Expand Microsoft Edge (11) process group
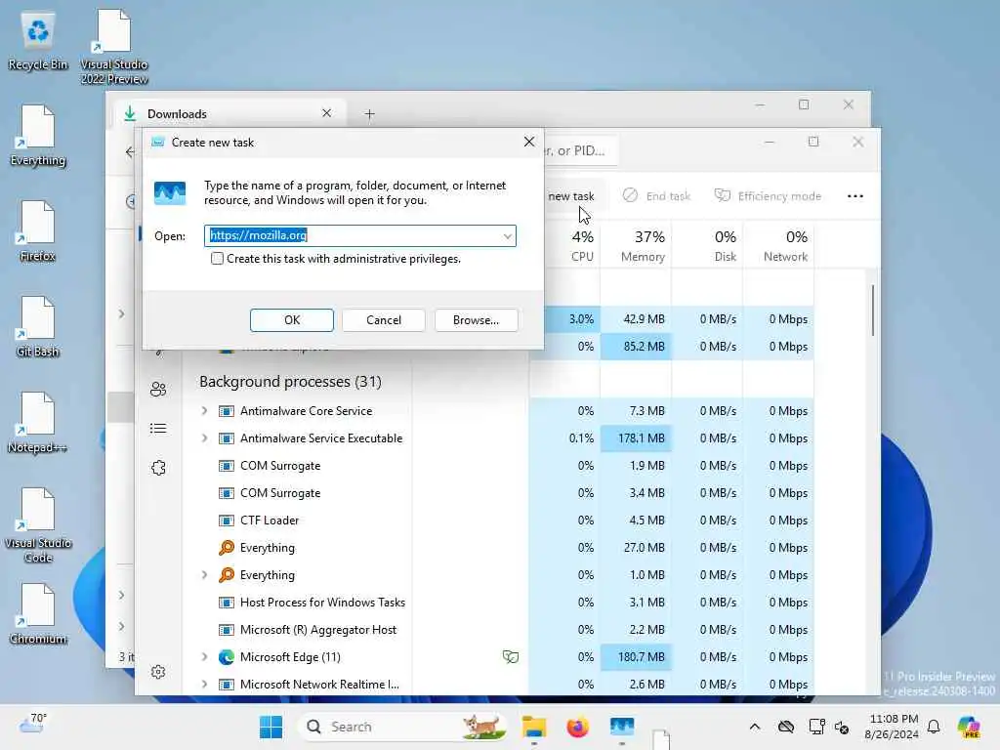Screen dimensions: 1000x750 pos(204,656)
